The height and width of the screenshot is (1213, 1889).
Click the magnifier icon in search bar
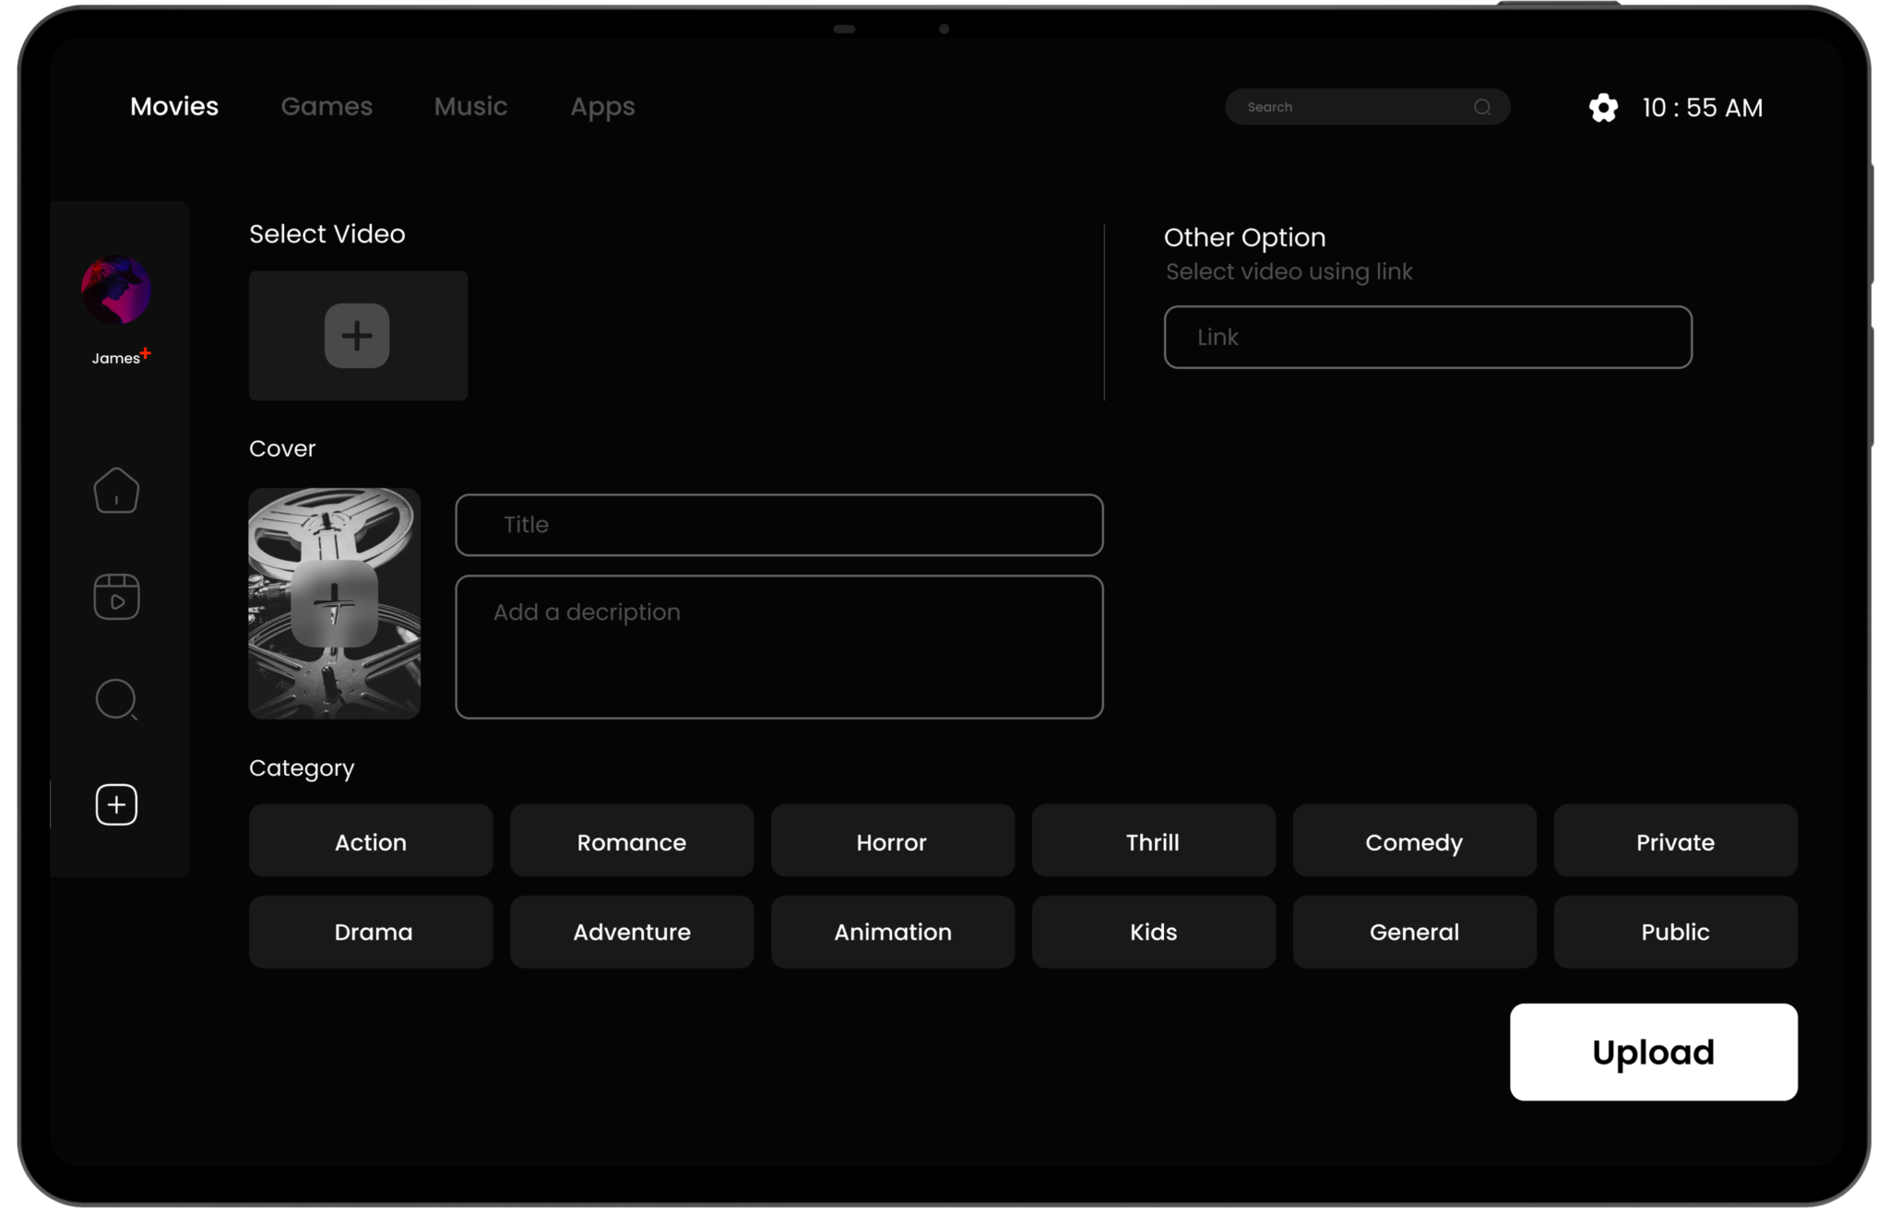[x=1482, y=107]
